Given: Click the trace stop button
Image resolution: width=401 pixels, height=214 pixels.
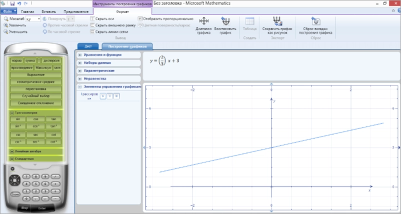Looking at the screenshot, I should [116, 96].
